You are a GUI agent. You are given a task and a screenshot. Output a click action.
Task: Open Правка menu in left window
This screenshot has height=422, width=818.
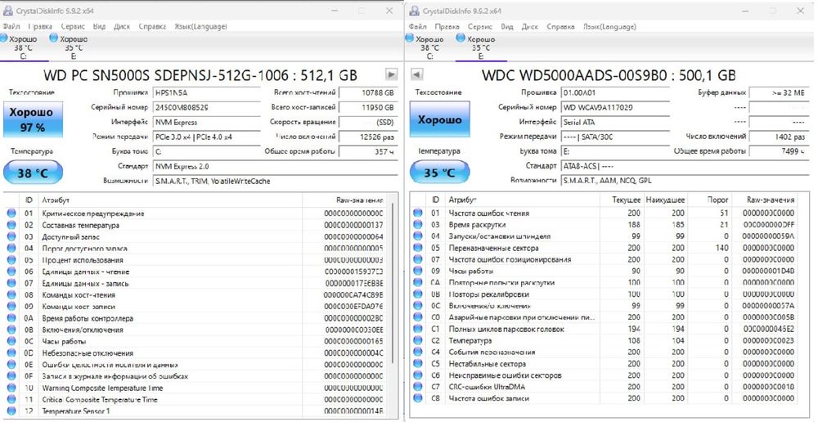(x=40, y=26)
